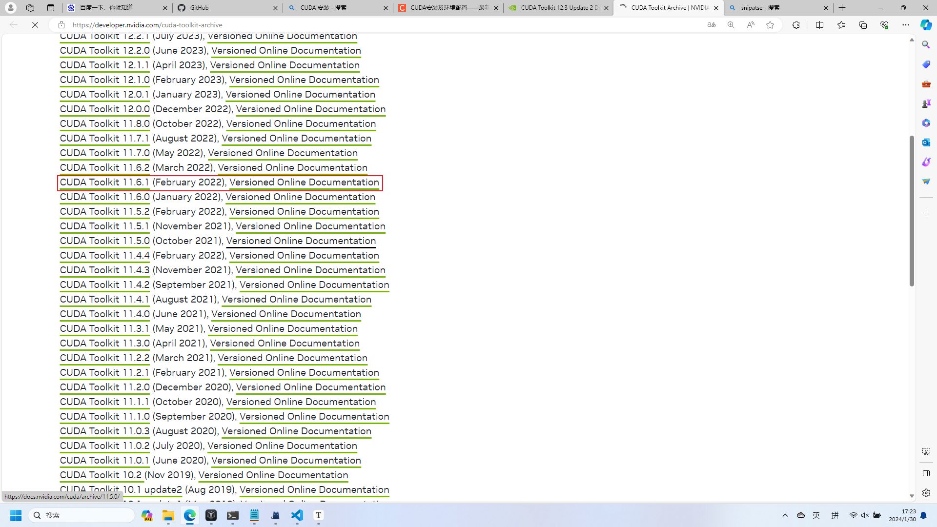Toggle the translate page icon in address bar
The image size is (937, 527).
(712, 25)
